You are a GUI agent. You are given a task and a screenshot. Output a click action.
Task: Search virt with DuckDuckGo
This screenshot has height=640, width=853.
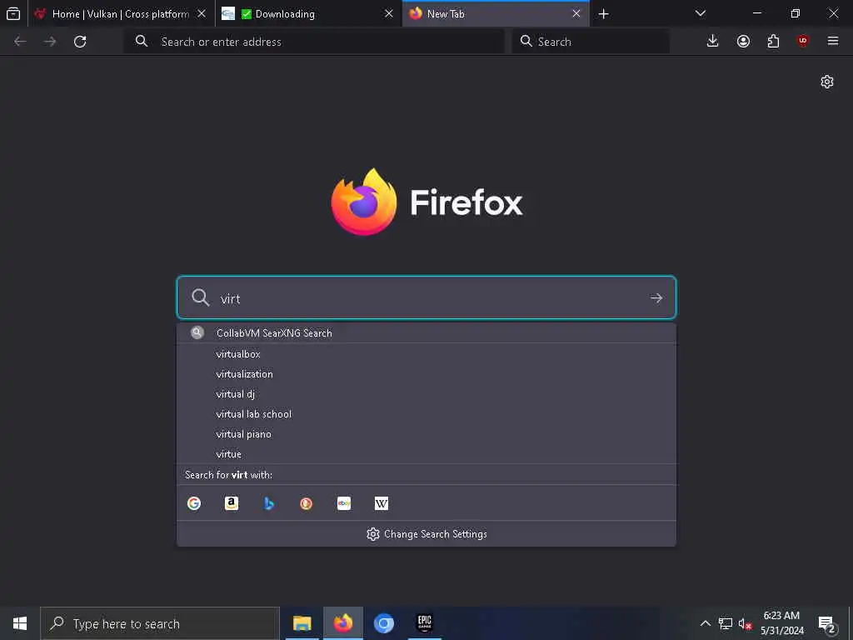pyautogui.click(x=307, y=503)
